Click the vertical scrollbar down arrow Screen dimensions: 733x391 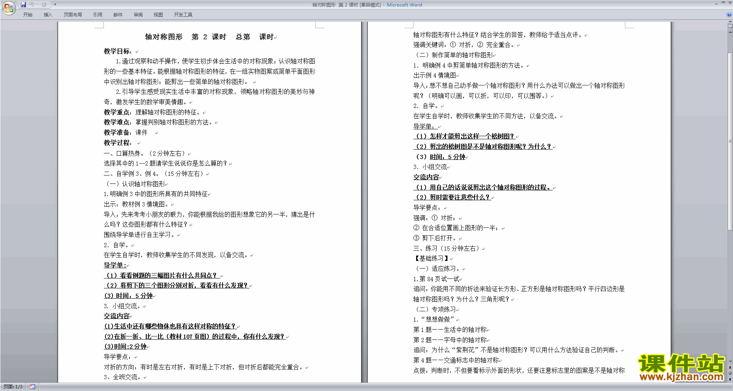(730, 362)
